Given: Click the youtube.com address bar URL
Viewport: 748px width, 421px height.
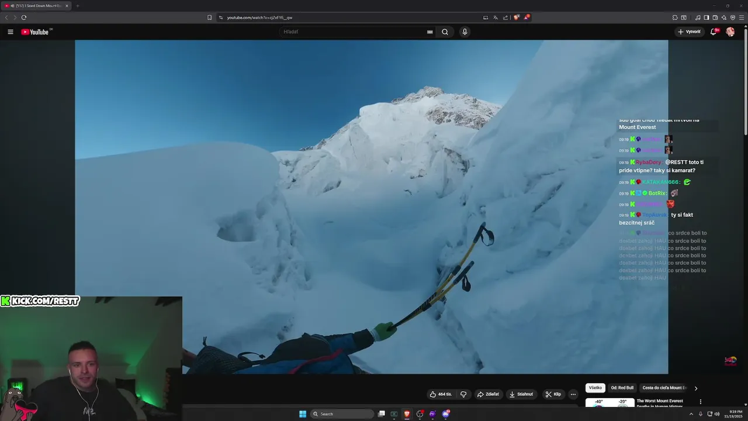Looking at the screenshot, I should [x=259, y=18].
